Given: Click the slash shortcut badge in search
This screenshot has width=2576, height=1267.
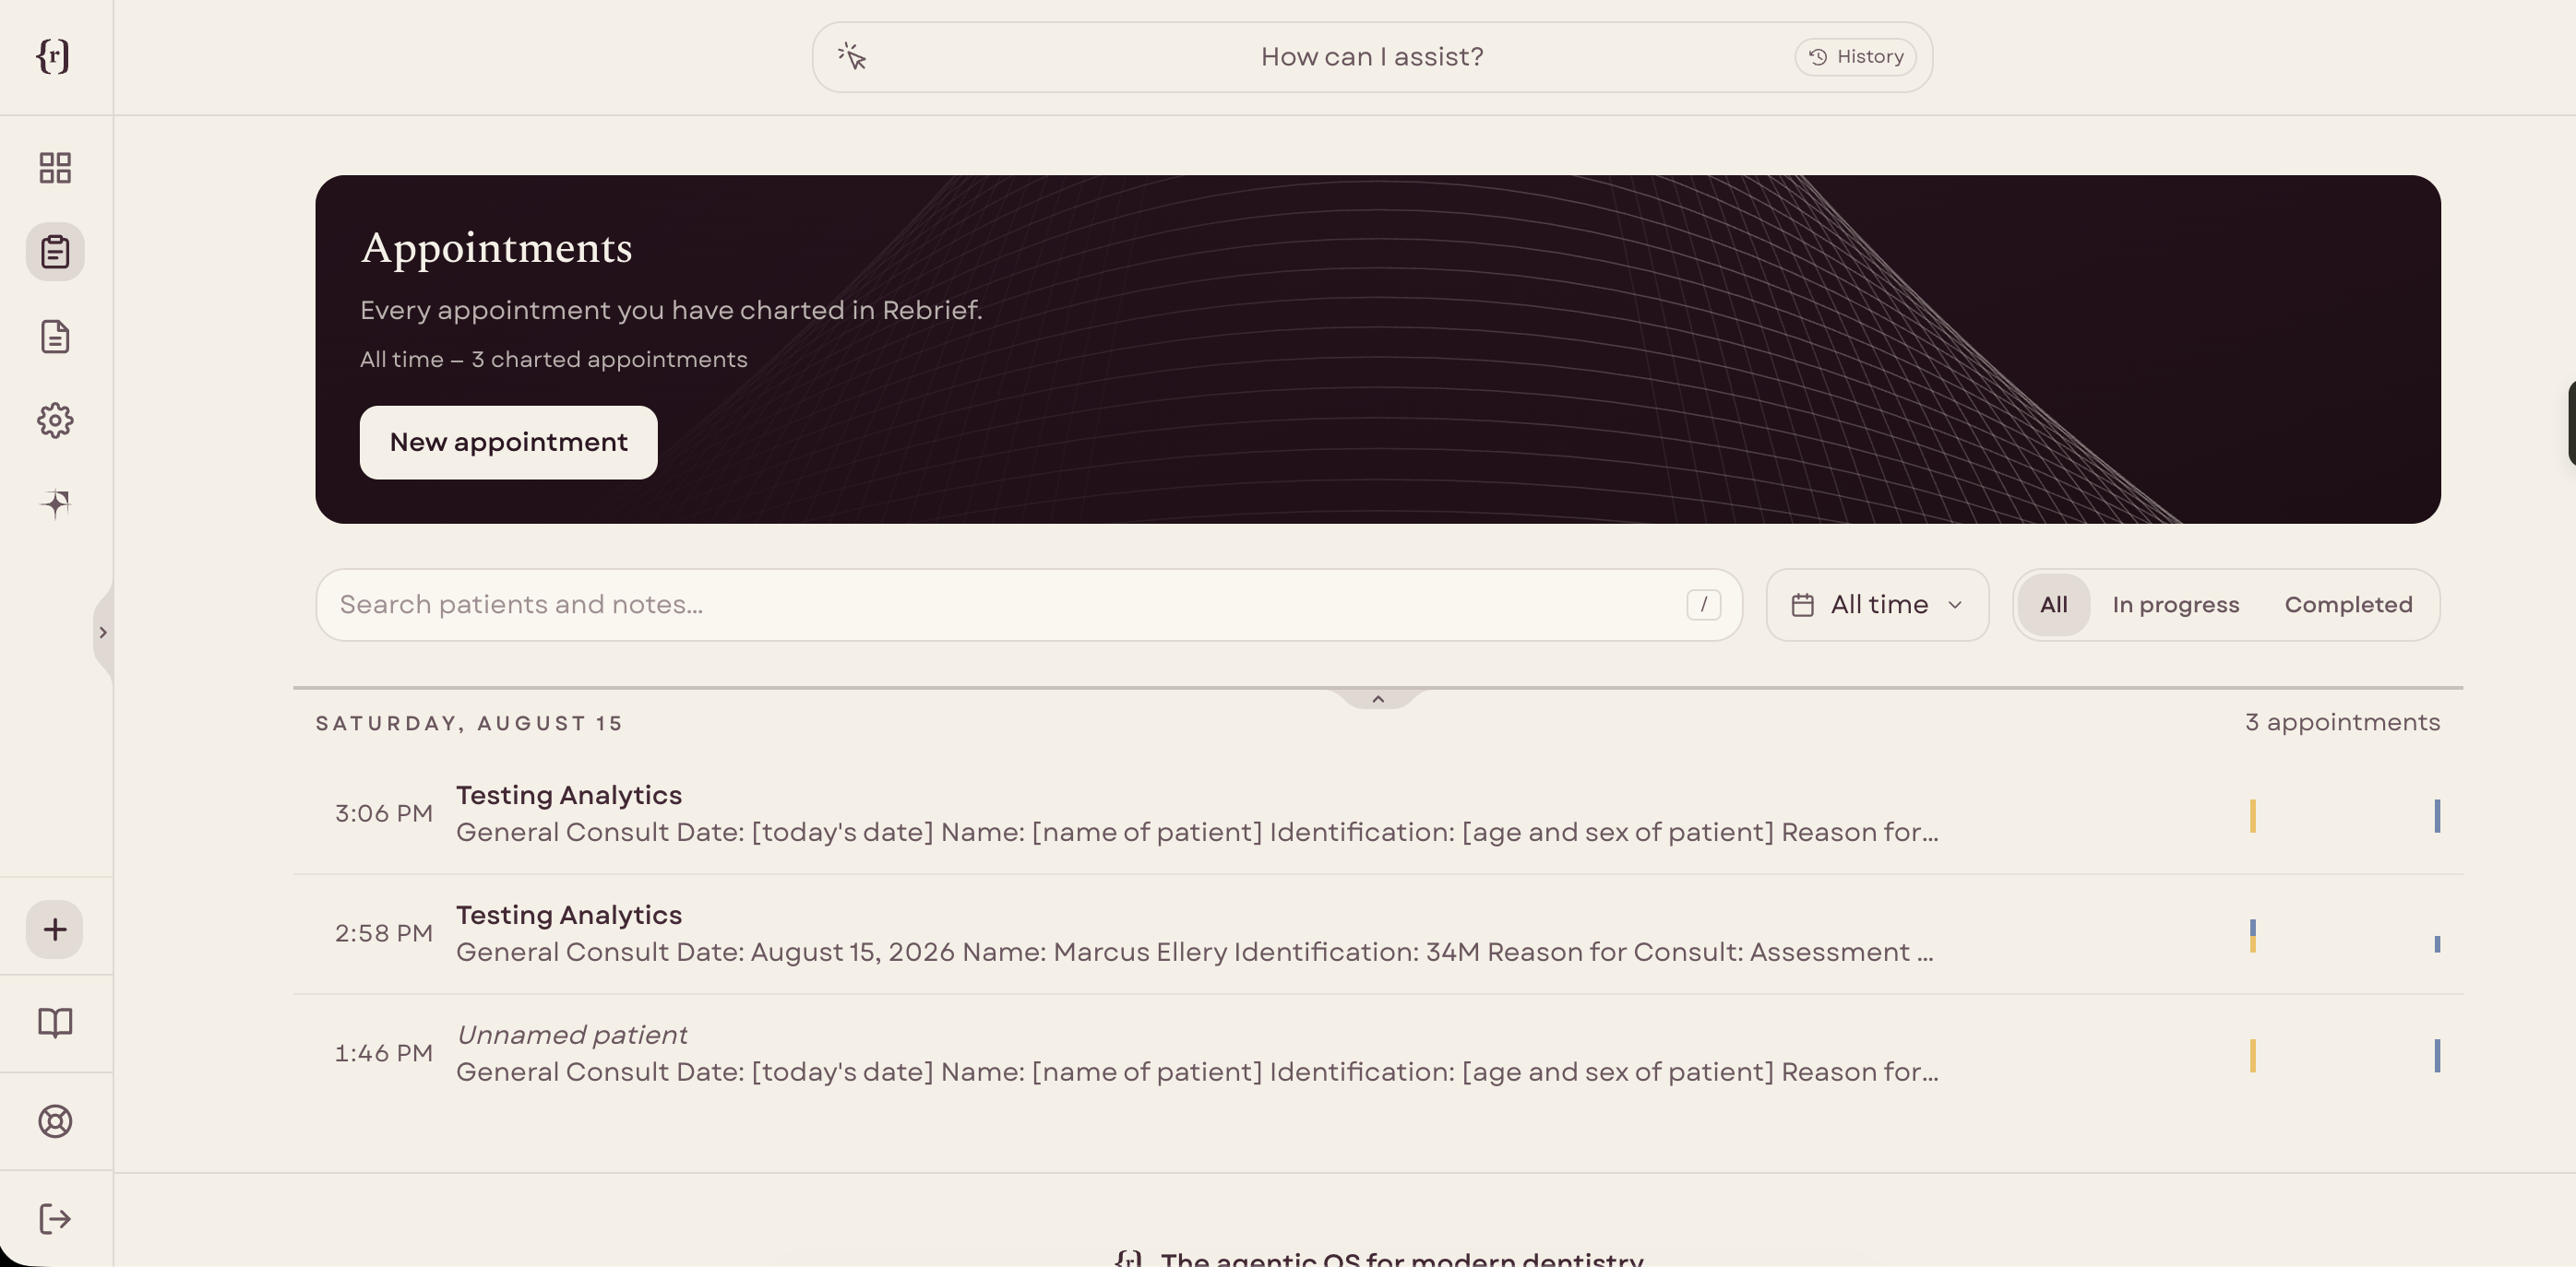Looking at the screenshot, I should click(x=1704, y=605).
